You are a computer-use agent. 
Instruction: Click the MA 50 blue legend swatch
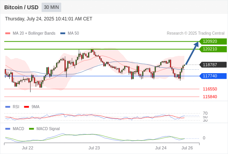click(63, 33)
